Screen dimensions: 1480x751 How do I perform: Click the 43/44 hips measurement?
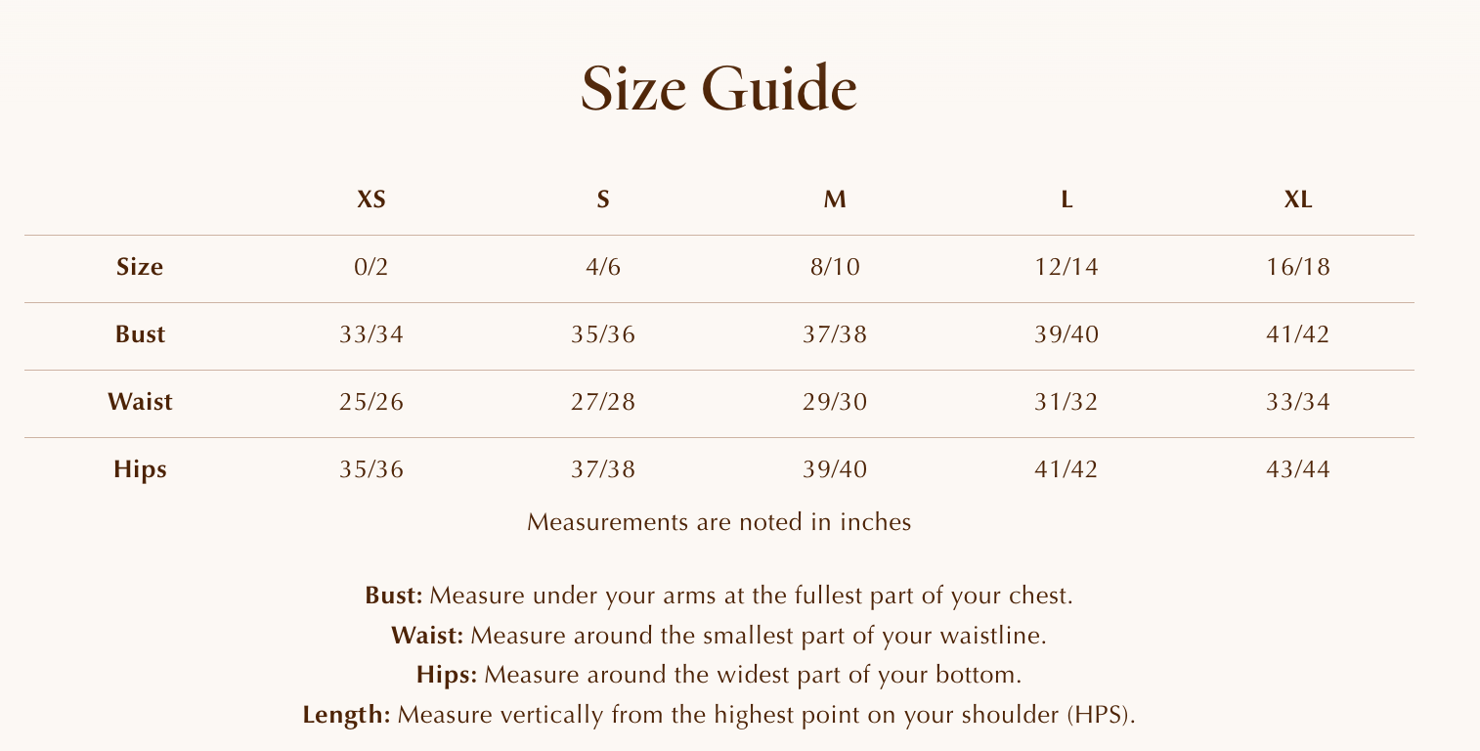click(1298, 469)
